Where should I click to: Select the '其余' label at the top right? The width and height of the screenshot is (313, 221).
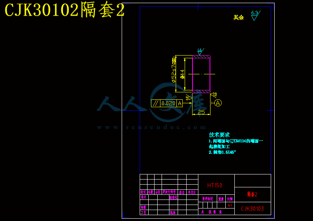pos(239,17)
